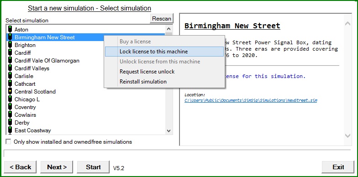Click the signal icon beside Cardiff Valleys
Screen dimensions: 358x177
coord(10,68)
